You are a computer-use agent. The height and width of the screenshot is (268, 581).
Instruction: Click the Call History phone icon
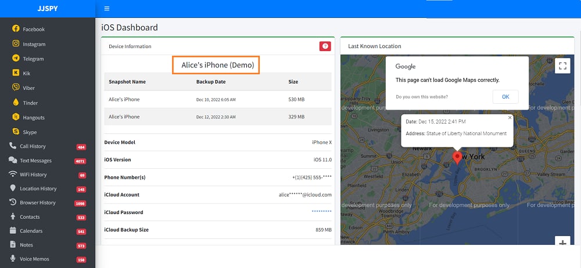coord(13,146)
